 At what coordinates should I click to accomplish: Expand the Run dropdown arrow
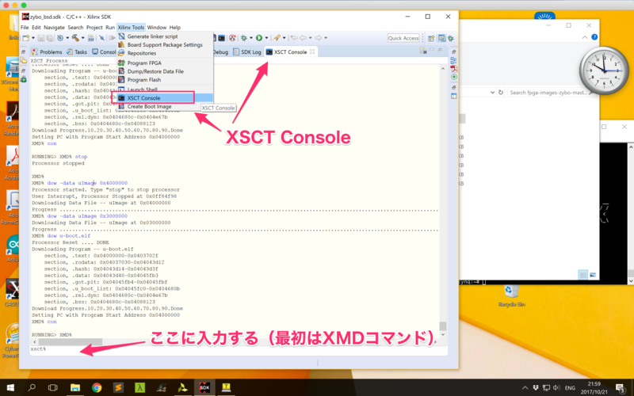266,38
